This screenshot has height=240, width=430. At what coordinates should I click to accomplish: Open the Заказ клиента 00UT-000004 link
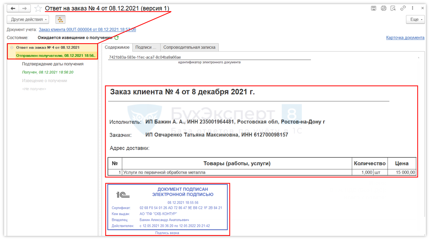(x=87, y=29)
